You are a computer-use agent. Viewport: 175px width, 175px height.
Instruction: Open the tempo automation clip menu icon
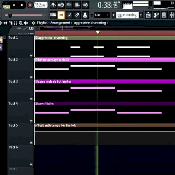pyautogui.click(x=36, y=125)
